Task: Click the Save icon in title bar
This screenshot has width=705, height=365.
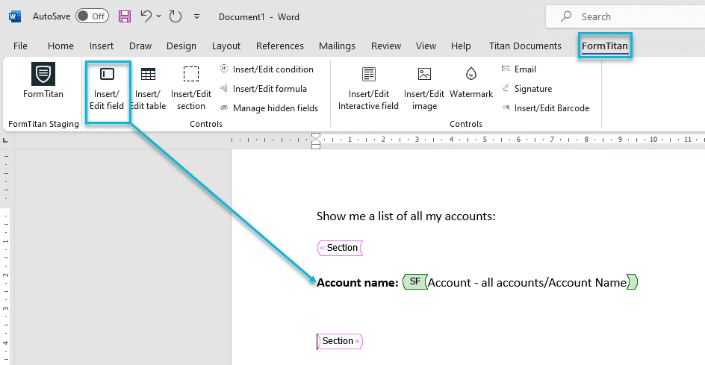Action: (125, 16)
